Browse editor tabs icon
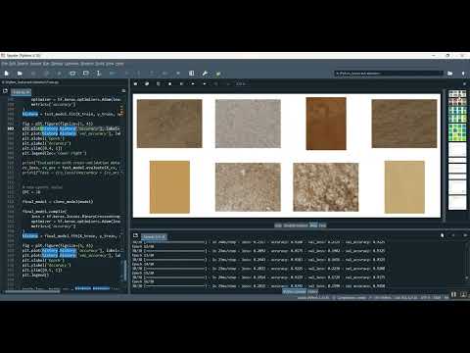The width and height of the screenshot is (470, 353). click(5, 91)
